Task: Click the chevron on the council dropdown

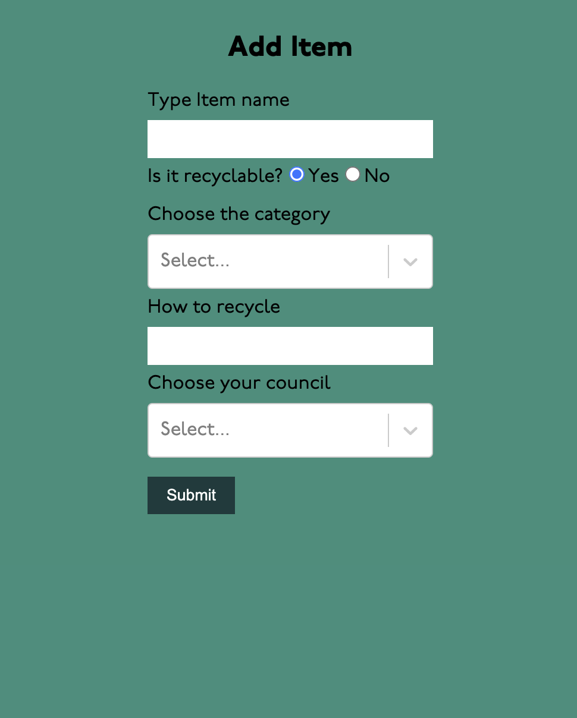Action: [x=409, y=430]
